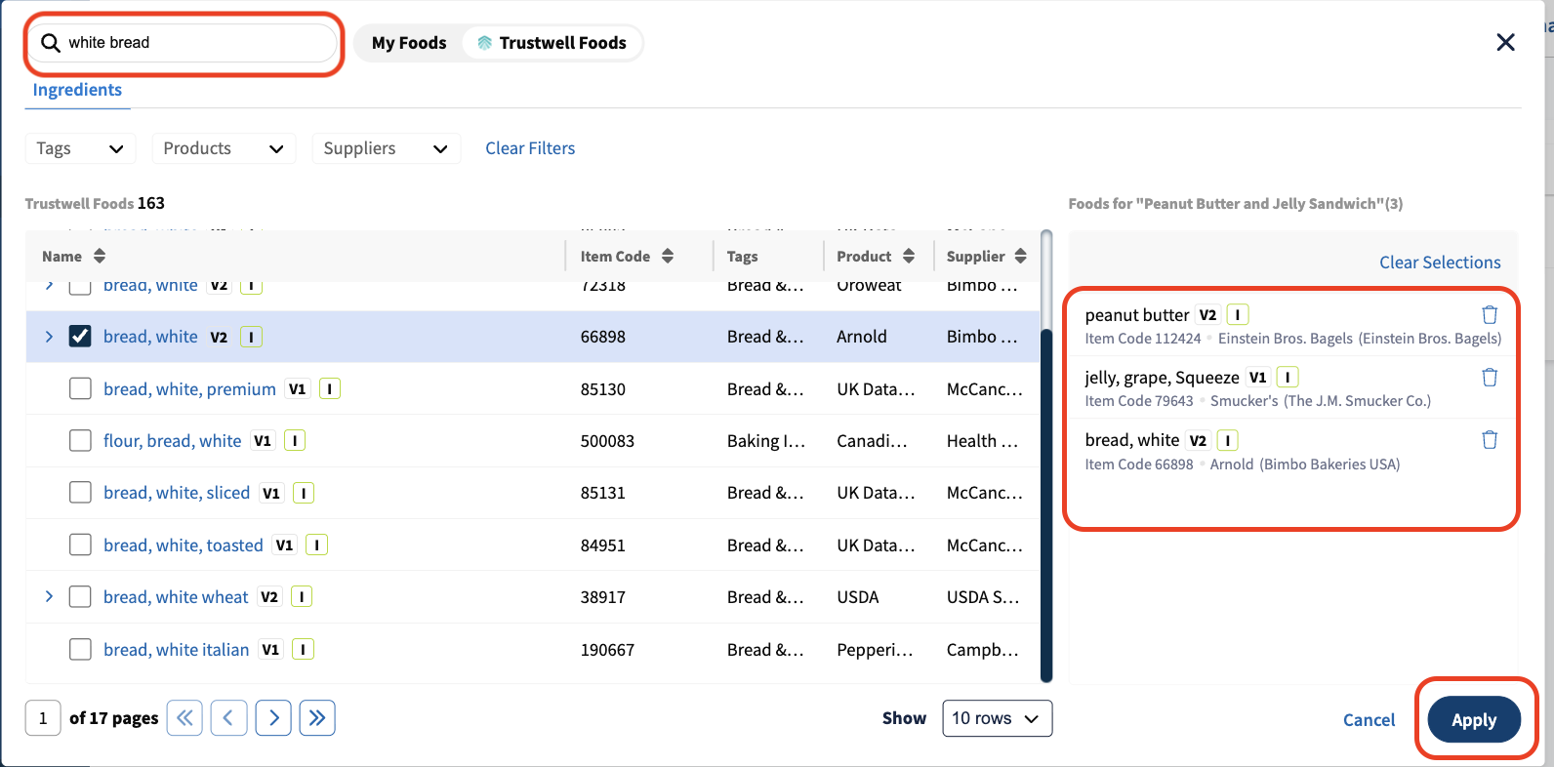This screenshot has width=1554, height=767.
Task: Open the Products filter dropdown
Action: click(x=224, y=148)
